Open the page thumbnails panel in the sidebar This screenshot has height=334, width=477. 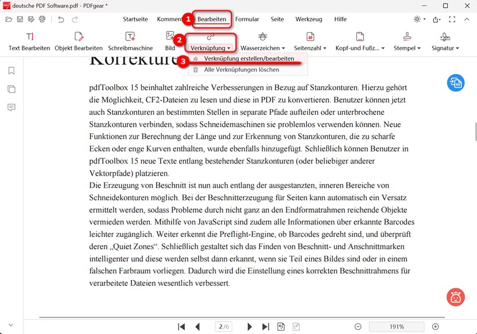tap(11, 89)
